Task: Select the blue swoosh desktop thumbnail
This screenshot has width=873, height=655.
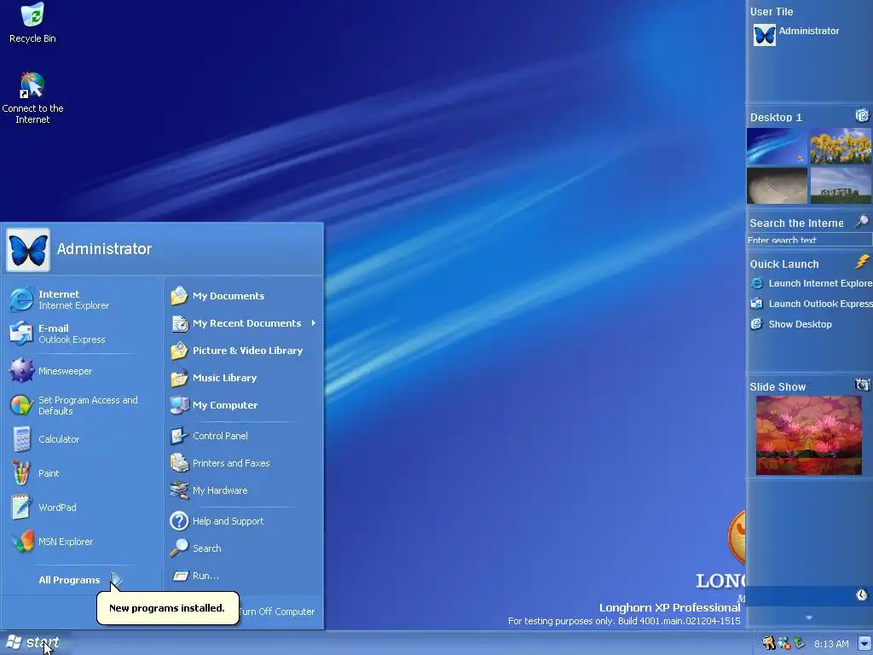Action: pos(777,147)
